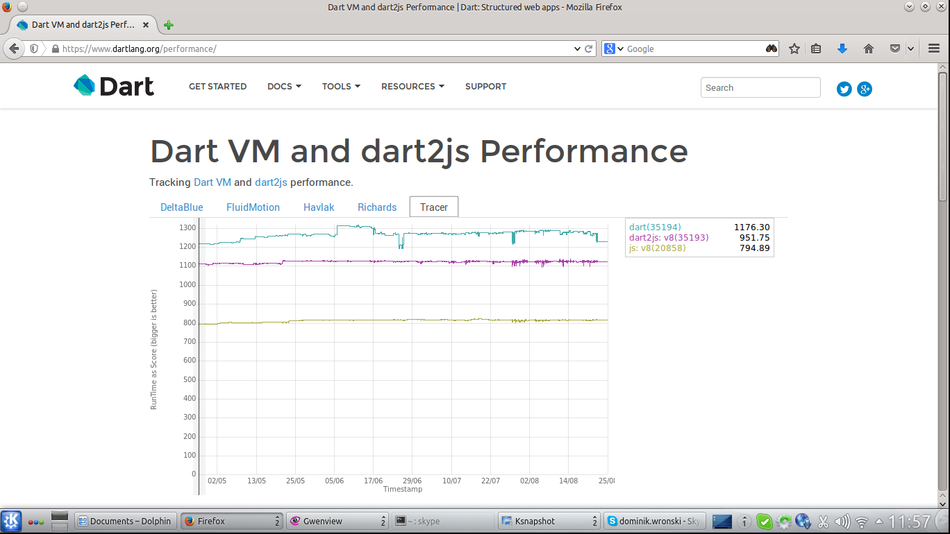The height and width of the screenshot is (534, 950).
Task: Open the wireless network tray icon
Action: tap(862, 522)
